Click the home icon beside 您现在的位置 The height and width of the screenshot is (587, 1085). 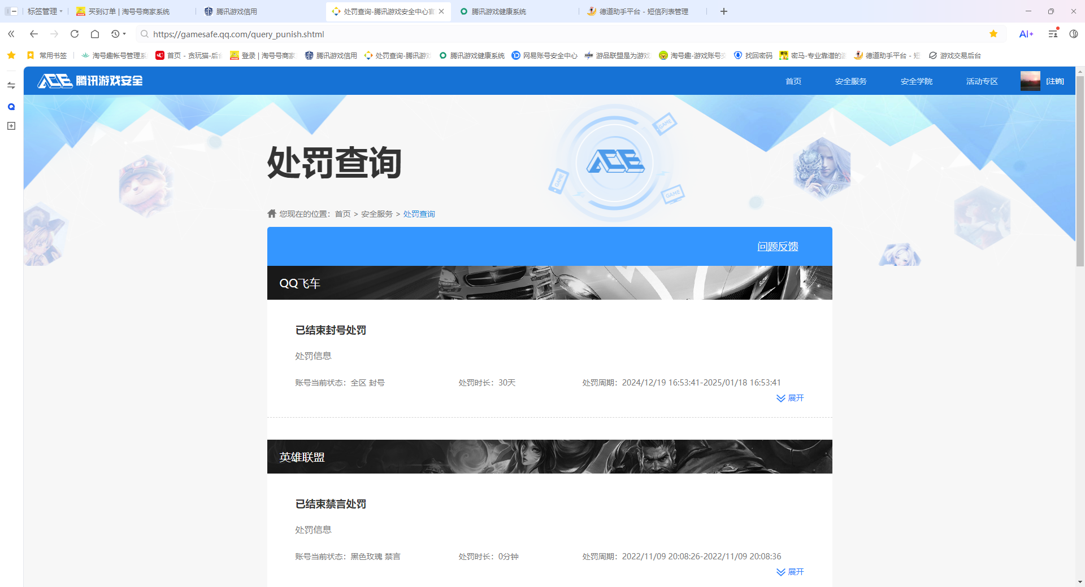pos(271,213)
